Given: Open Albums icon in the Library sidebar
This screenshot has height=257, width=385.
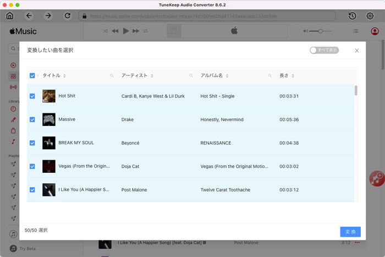Looking at the screenshot, I should 13,131.
